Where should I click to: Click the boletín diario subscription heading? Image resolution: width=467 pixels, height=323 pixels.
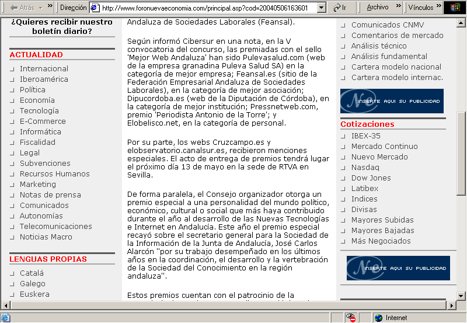point(62,26)
